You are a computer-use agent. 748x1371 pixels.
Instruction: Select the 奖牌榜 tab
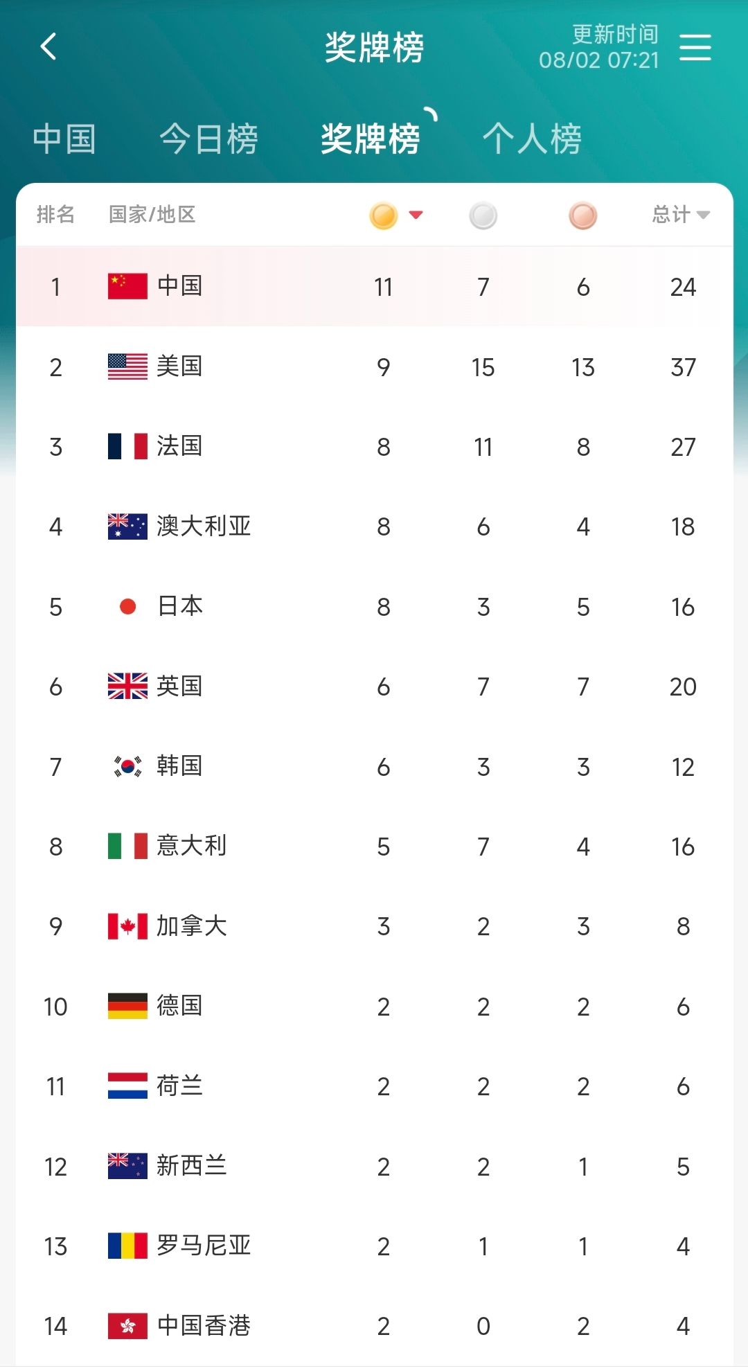point(371,139)
